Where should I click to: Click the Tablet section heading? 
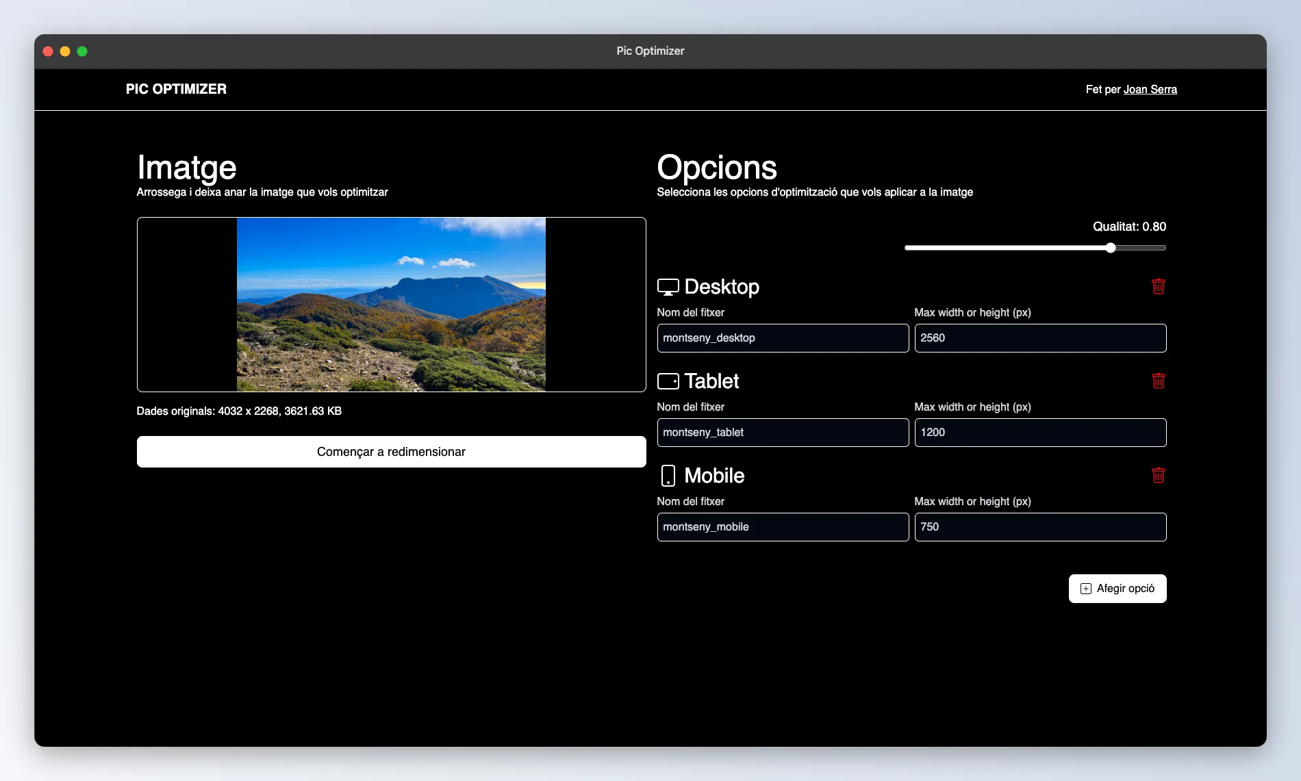tap(711, 381)
